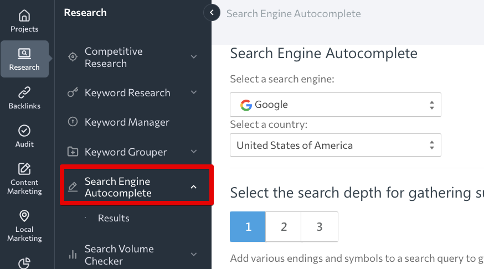This screenshot has width=484, height=269.
Task: Open the Projects home icon
Action: click(24, 15)
